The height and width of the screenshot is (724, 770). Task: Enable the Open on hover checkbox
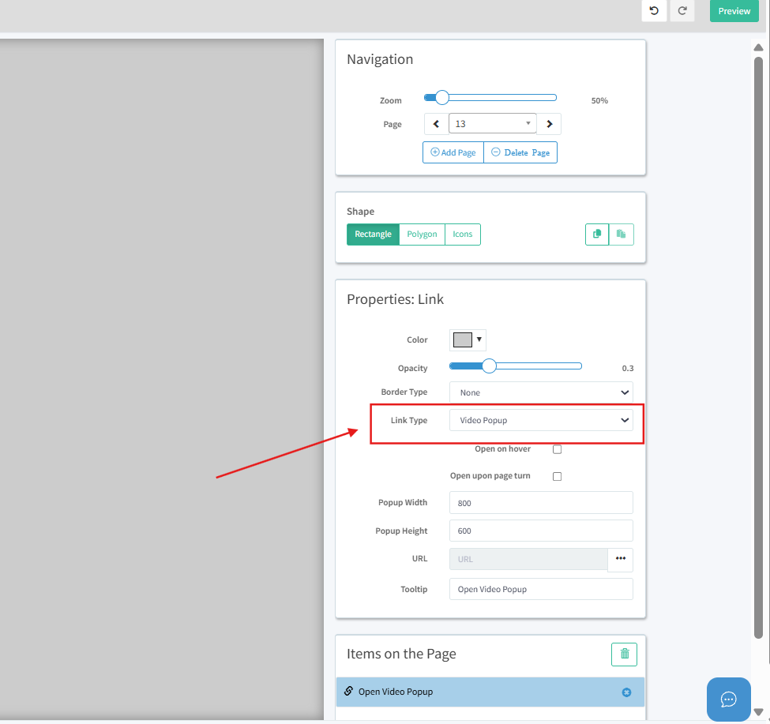[557, 449]
